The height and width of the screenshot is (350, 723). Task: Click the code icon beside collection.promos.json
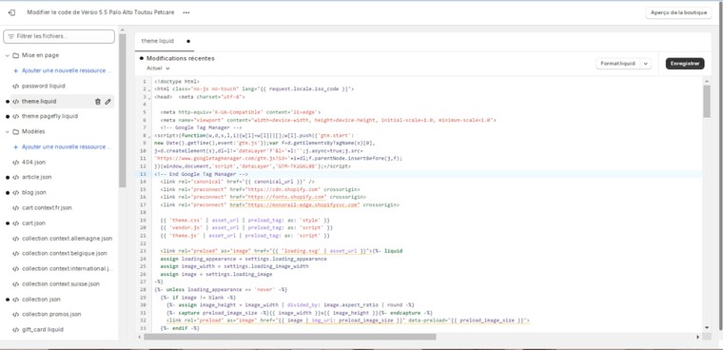click(15, 315)
